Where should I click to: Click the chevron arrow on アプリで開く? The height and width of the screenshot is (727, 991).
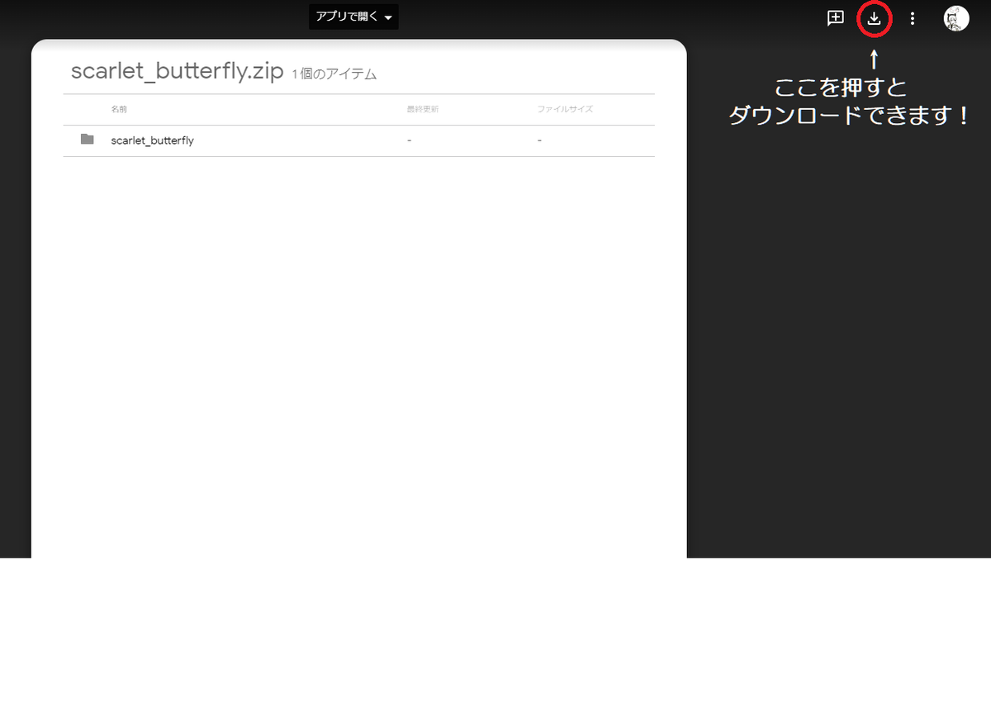(x=388, y=17)
